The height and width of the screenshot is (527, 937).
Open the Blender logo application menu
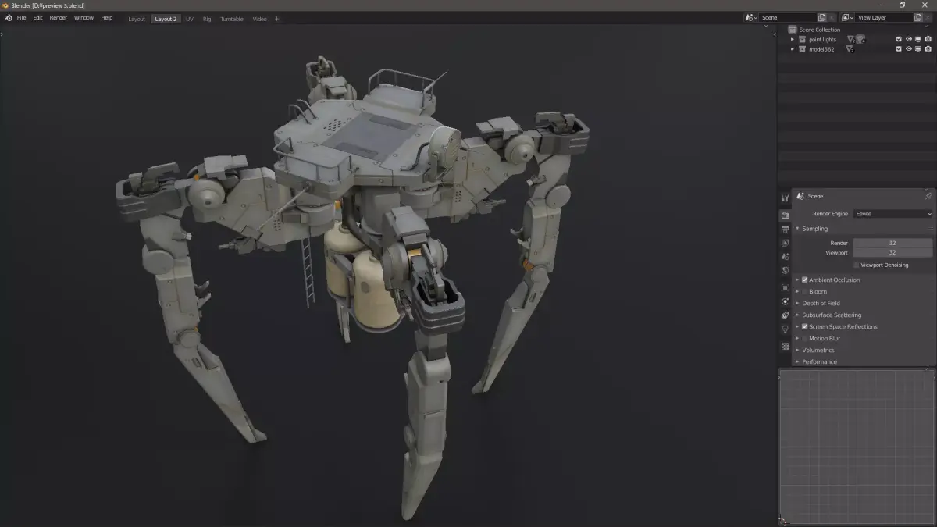8,17
